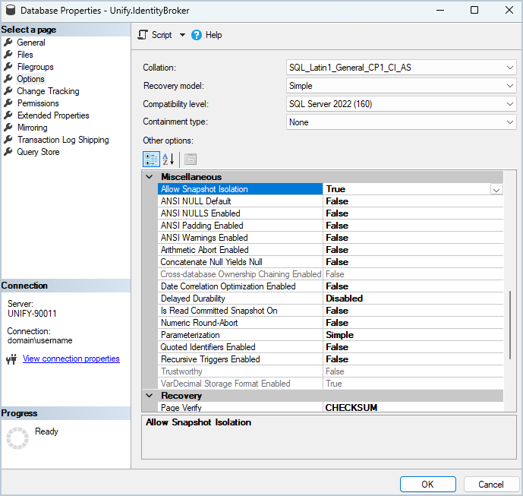Click the Property Pages icon

tap(191, 160)
